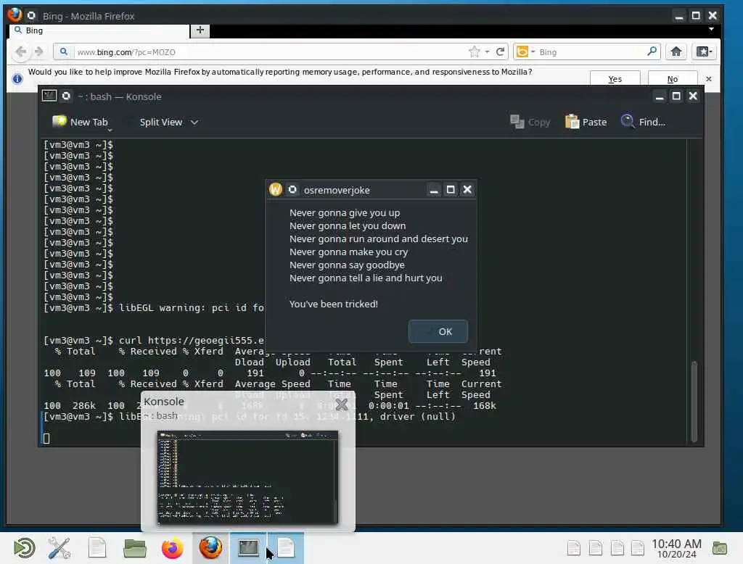This screenshot has width=743, height=564.
Task: Select the Bing tab in Firefox
Action: point(99,30)
